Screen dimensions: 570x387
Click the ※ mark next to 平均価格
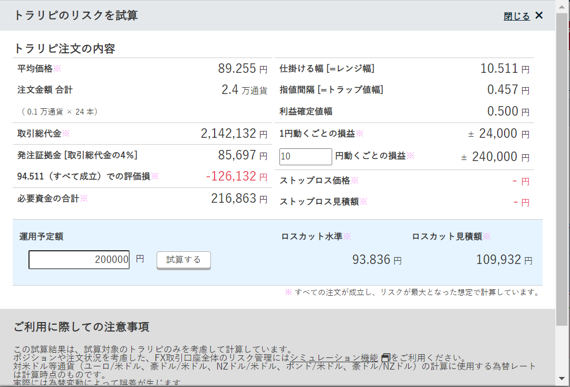click(x=57, y=69)
